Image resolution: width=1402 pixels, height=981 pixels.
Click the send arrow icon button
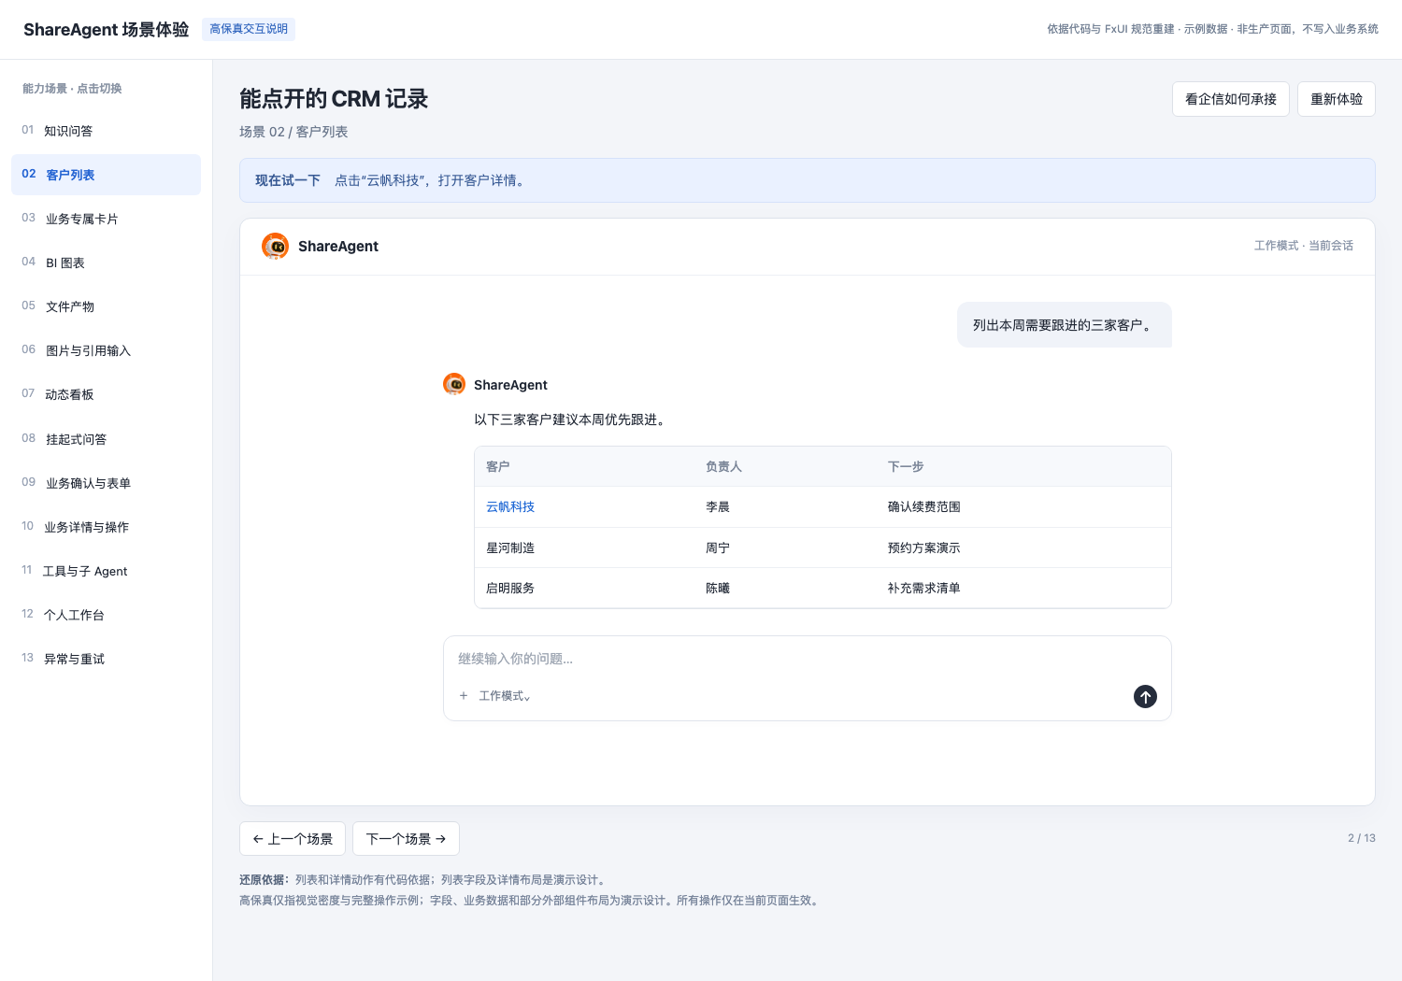[1145, 696]
